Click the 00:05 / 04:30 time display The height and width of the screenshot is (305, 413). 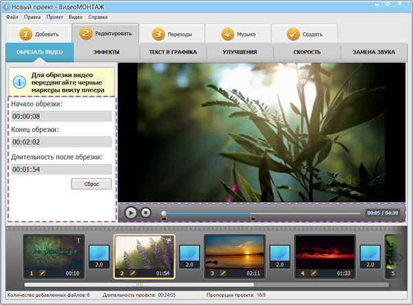pyautogui.click(x=383, y=213)
